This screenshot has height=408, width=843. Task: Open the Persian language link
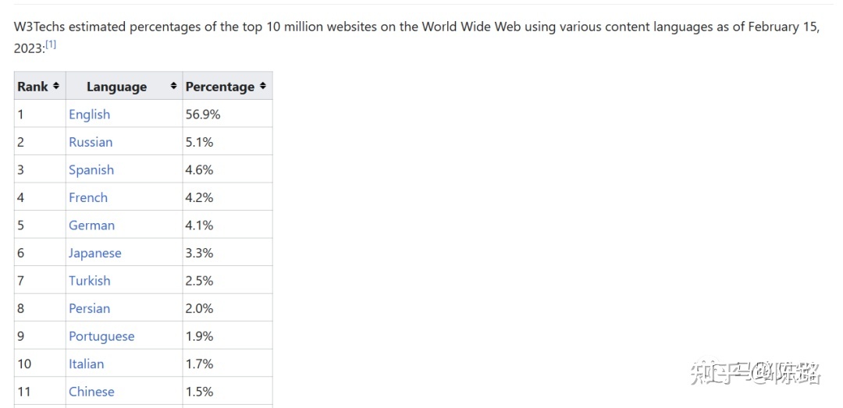click(89, 309)
